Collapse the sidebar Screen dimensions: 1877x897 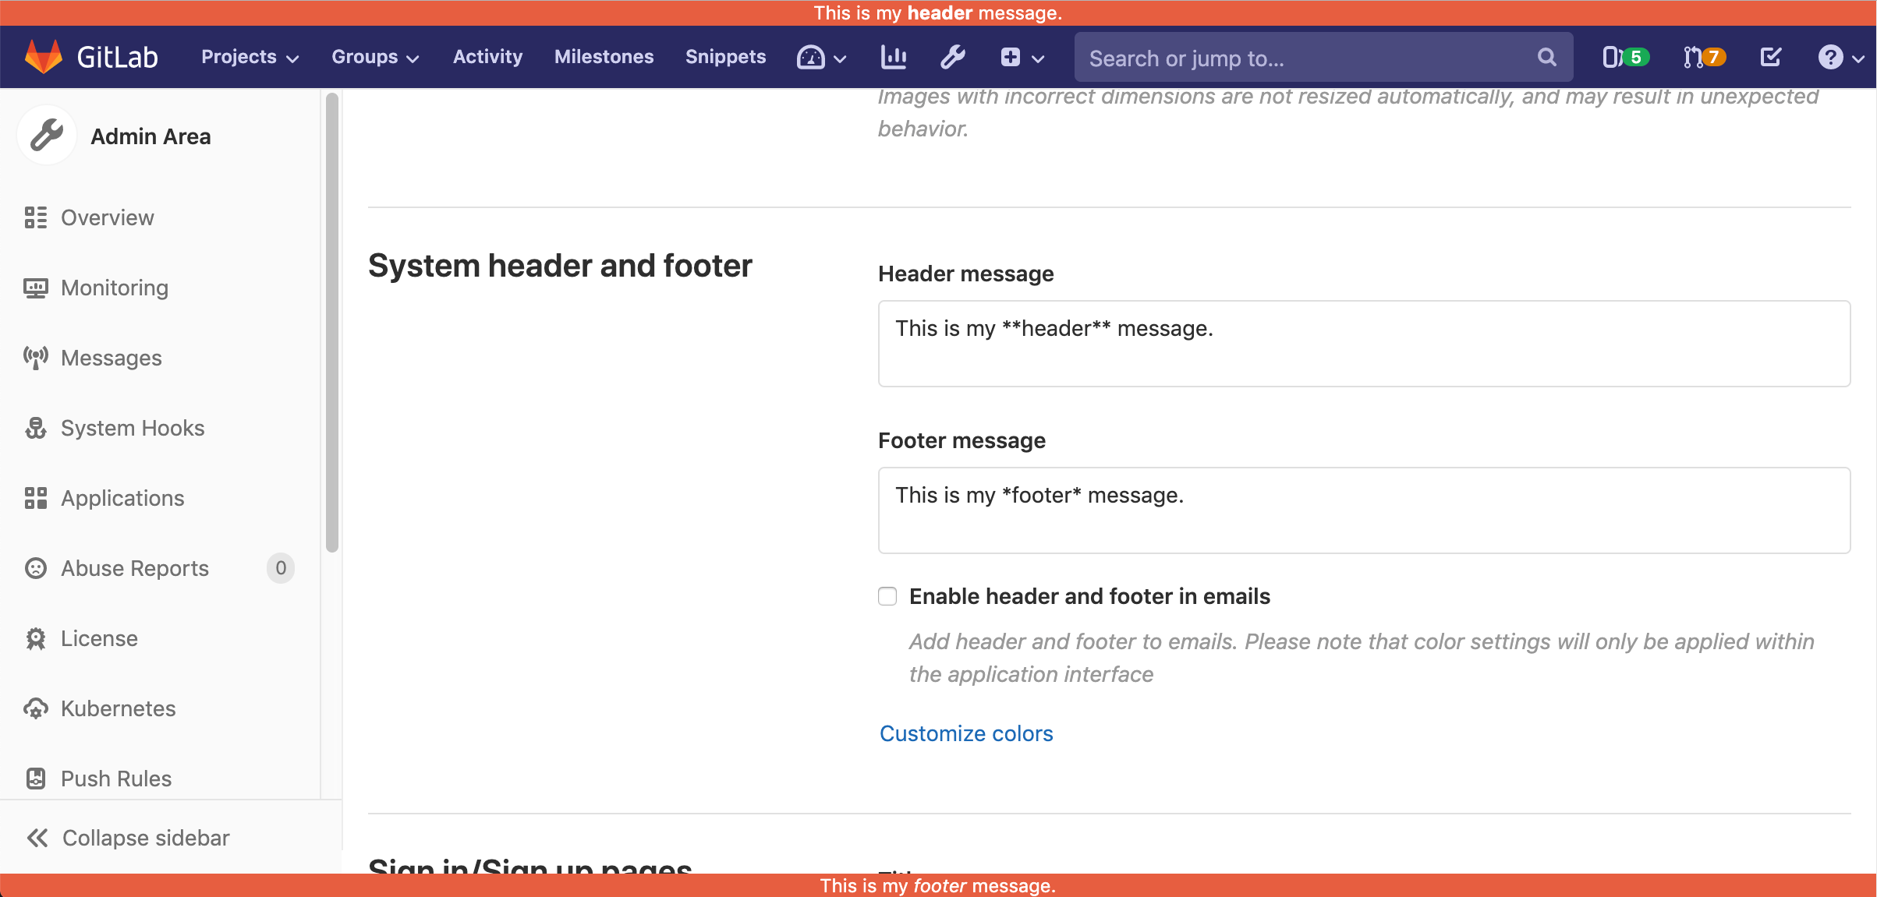[x=129, y=838]
